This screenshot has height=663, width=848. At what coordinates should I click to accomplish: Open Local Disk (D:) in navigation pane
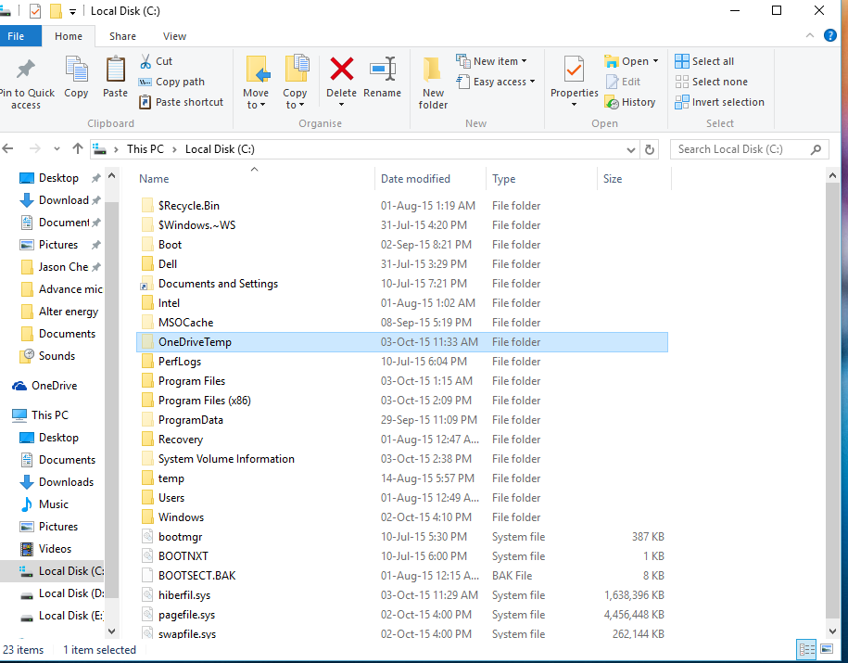(x=62, y=593)
